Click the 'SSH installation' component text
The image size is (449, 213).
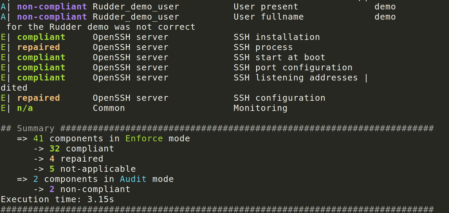(277, 37)
